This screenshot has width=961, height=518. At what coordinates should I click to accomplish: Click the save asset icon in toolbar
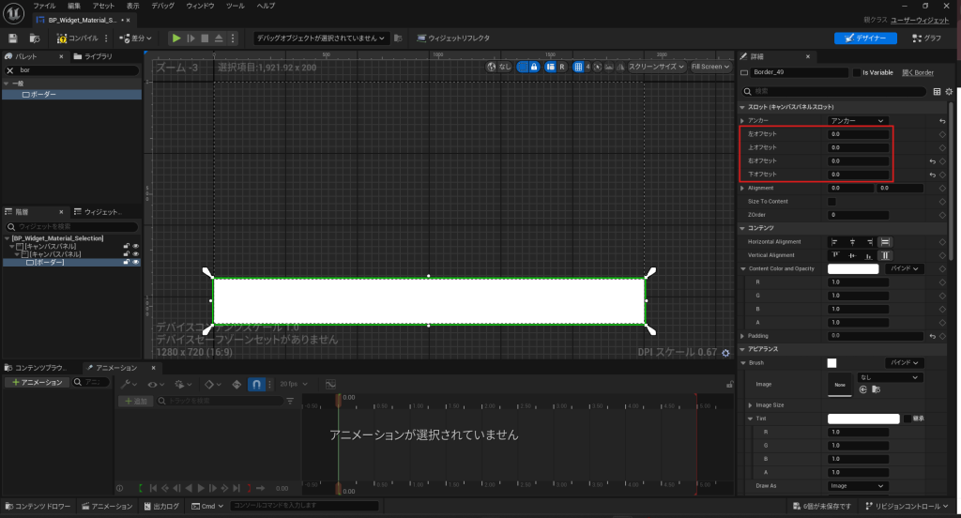13,38
